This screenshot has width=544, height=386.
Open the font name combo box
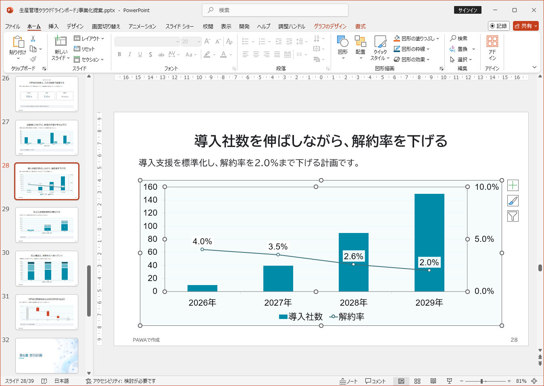tap(147, 42)
